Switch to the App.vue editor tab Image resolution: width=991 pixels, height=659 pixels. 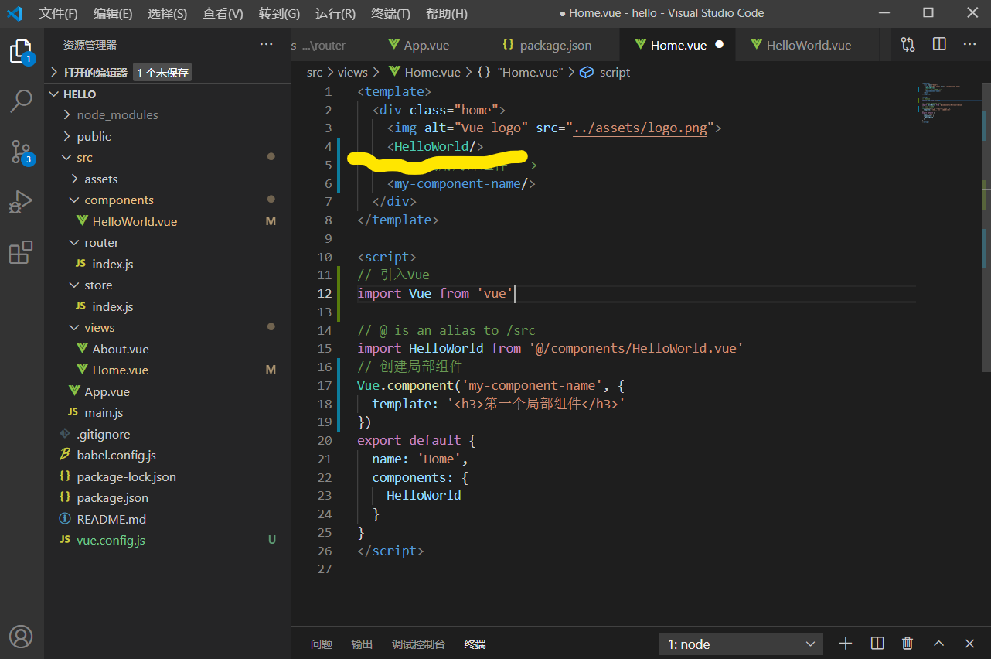(430, 45)
